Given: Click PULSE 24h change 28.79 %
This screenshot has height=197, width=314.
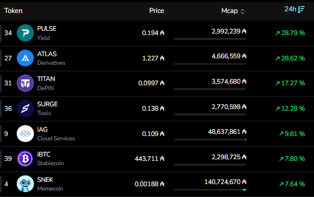Looking at the screenshot, I should [290, 33].
